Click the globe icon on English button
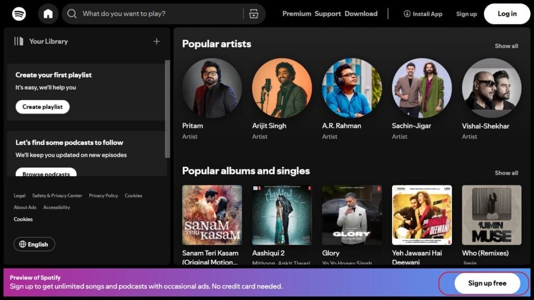 [22, 244]
